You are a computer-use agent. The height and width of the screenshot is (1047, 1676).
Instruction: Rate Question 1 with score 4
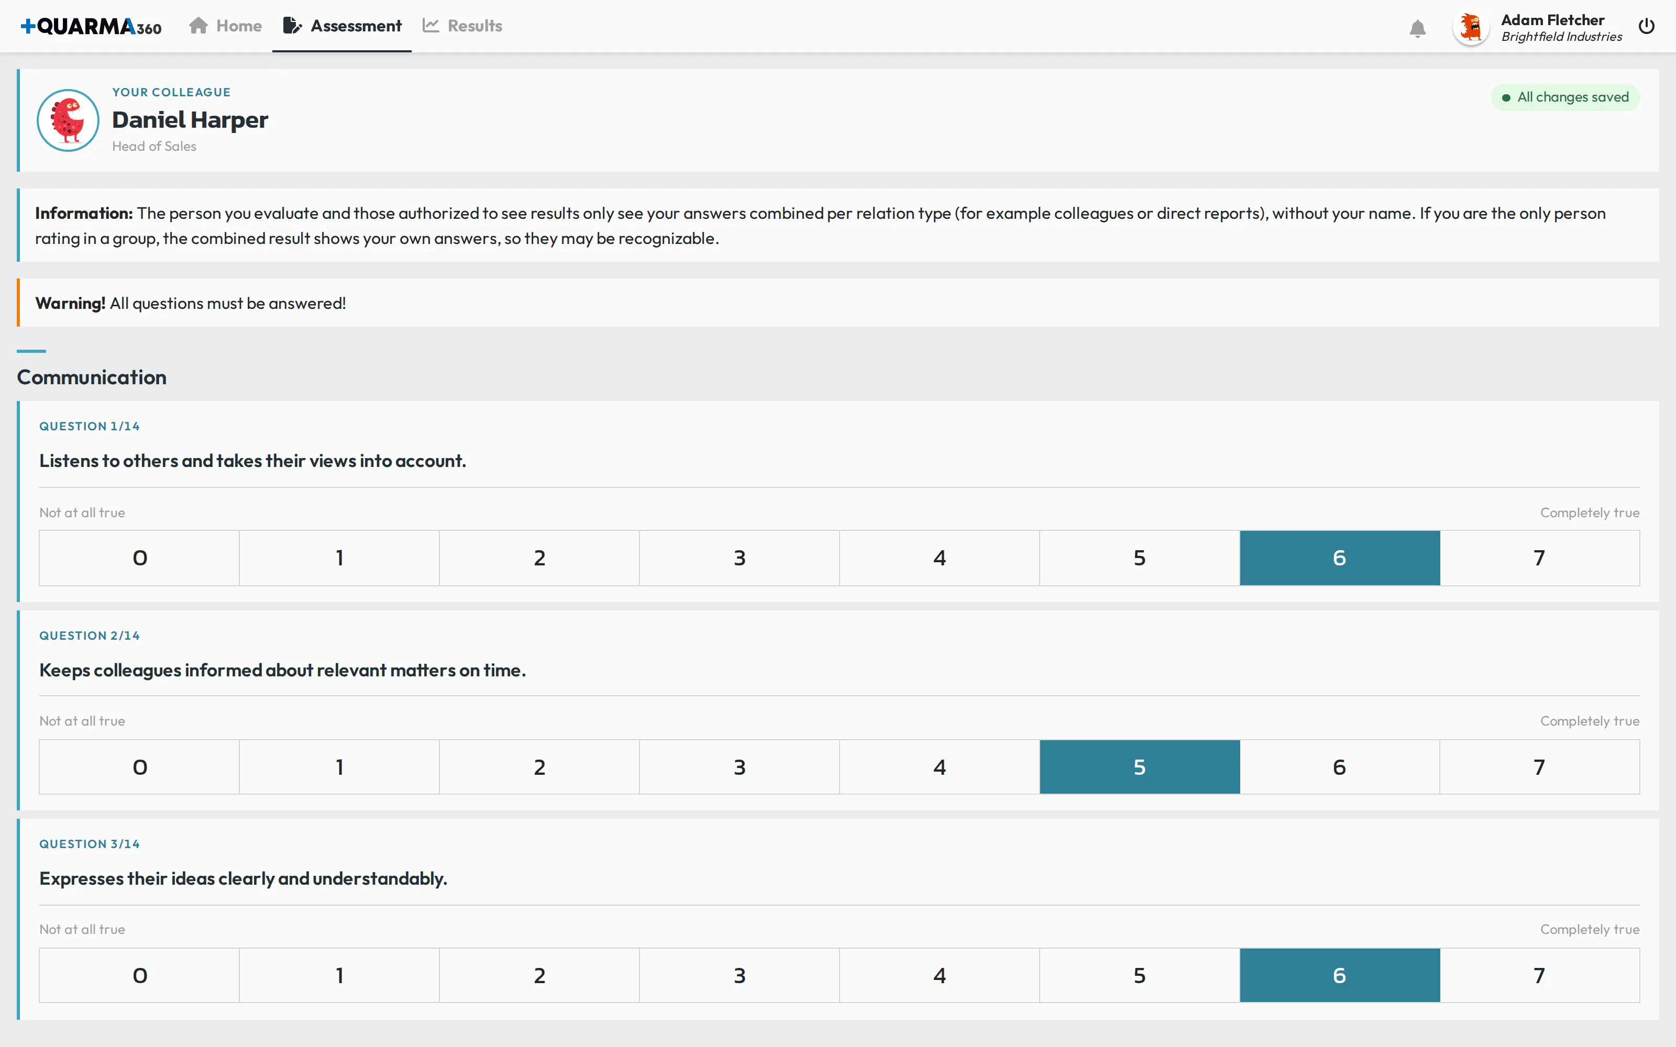940,558
